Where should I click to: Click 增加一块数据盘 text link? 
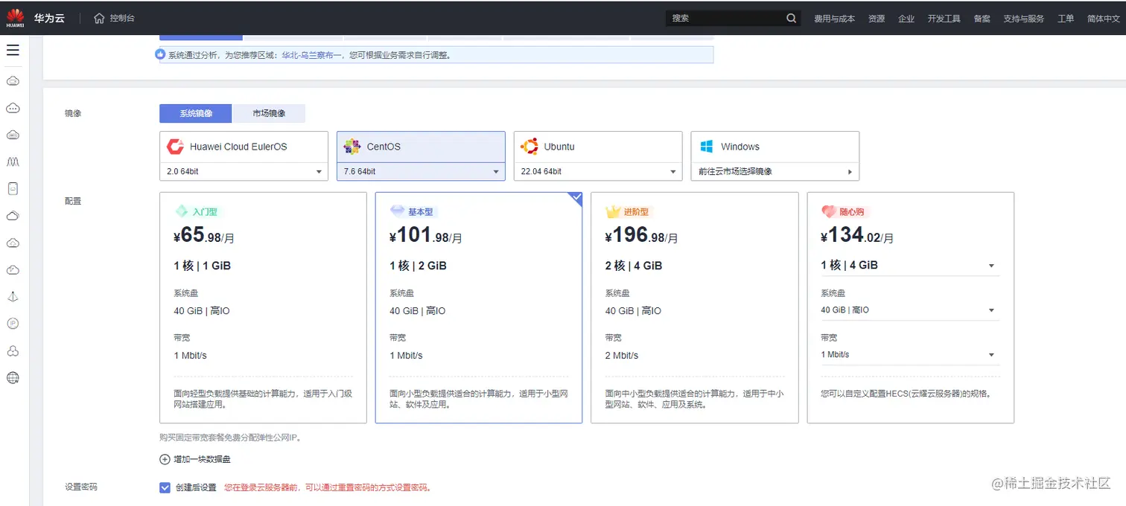202,459
